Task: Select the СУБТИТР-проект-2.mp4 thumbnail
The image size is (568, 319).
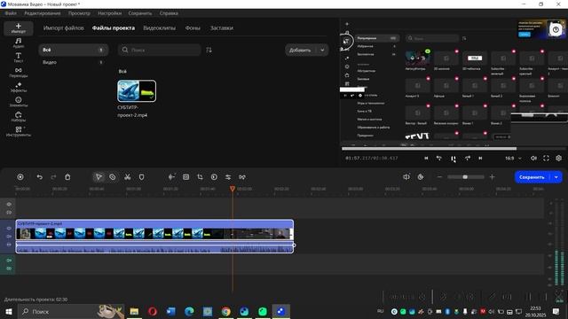Action: [137, 90]
